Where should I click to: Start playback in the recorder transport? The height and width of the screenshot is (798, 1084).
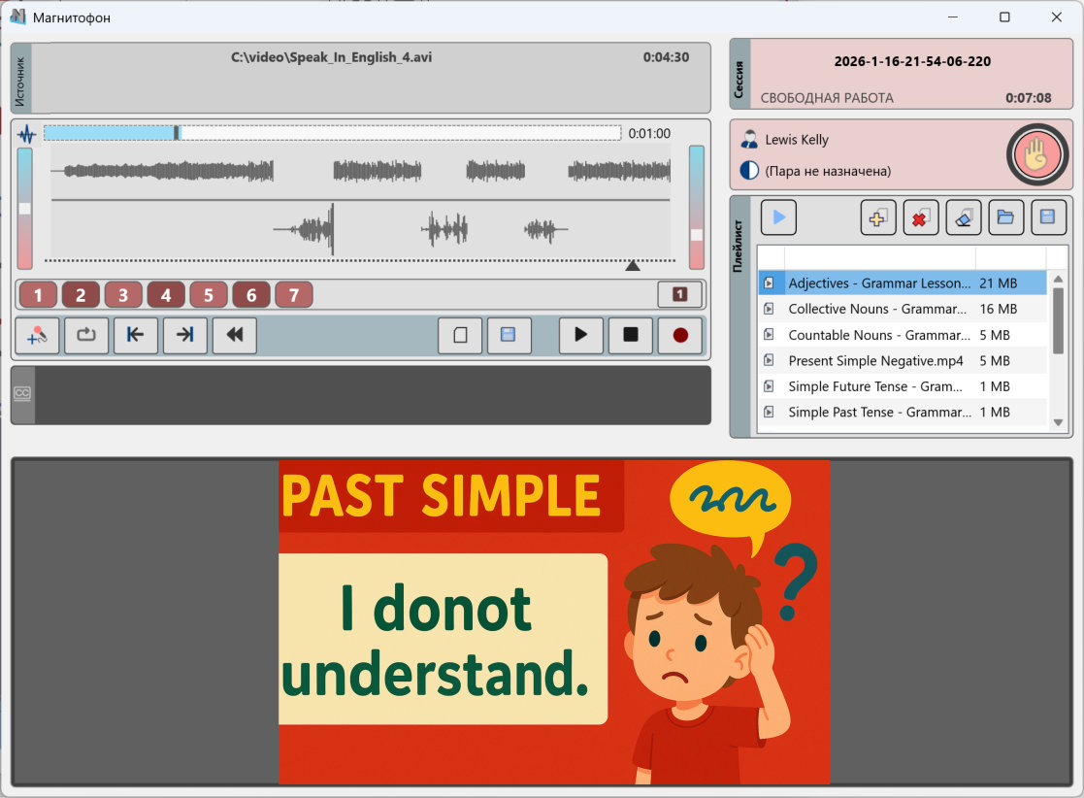click(580, 335)
